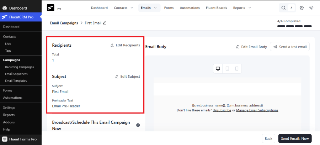Viewport: 320px width, 145px height.
Task: Click the Recipients Total value 1
Action: pos(53,60)
